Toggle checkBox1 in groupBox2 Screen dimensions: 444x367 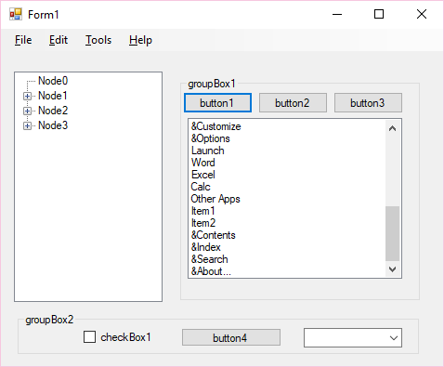[x=89, y=337]
